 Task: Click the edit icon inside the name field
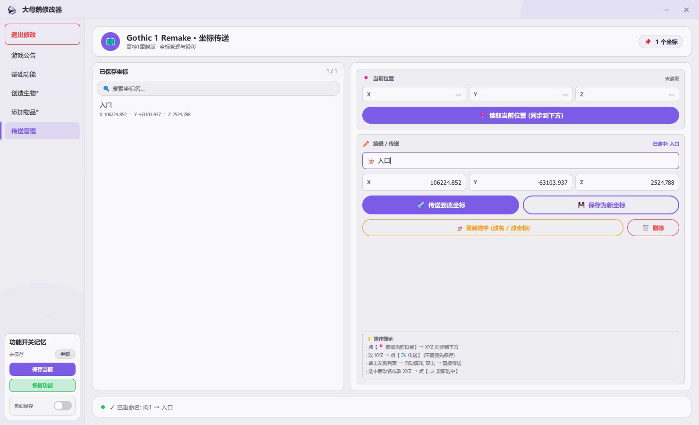(x=371, y=161)
